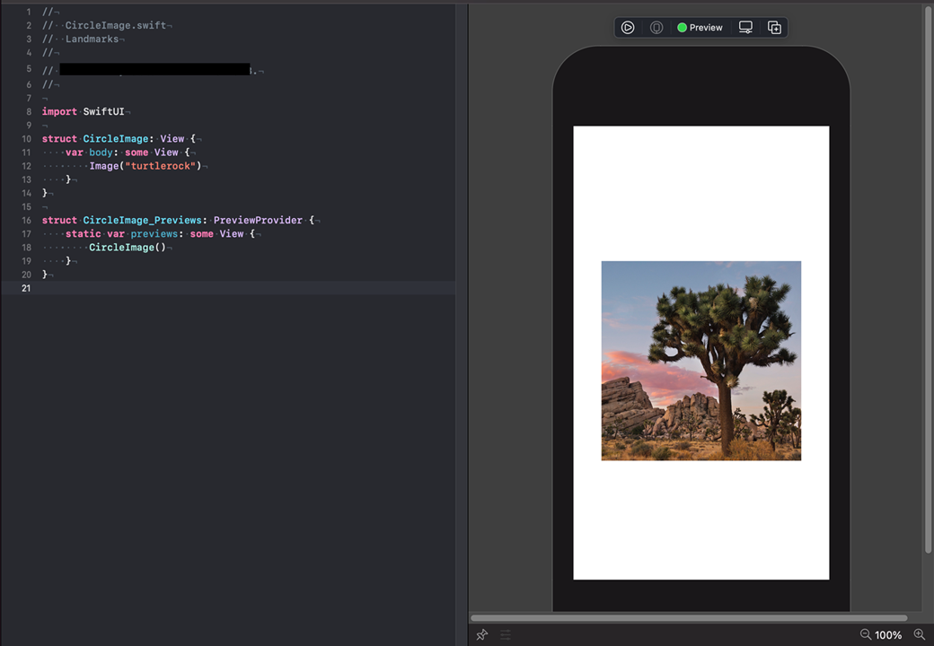Click the CircleImage struct name on line 10
934x646 pixels.
[x=116, y=138]
